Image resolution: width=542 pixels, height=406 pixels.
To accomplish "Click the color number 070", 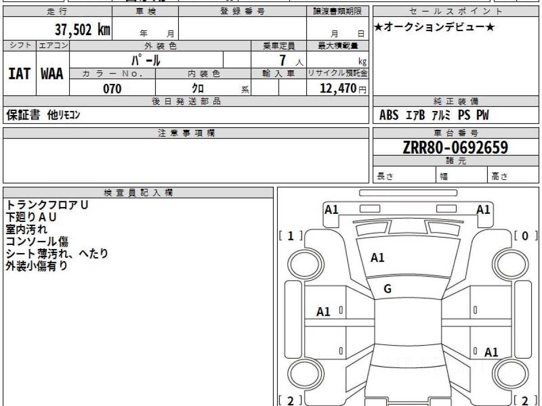I will [112, 89].
